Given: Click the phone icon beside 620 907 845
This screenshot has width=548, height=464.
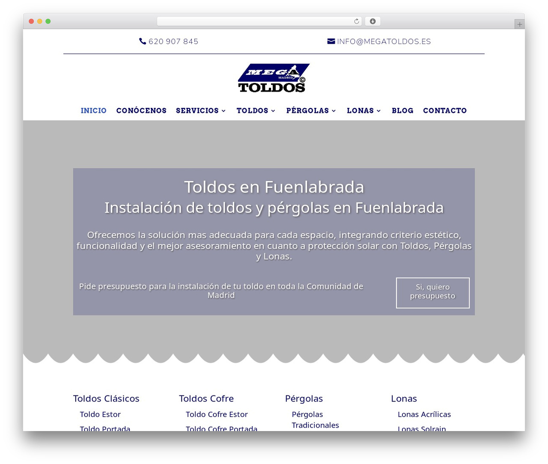Looking at the screenshot, I should tap(143, 41).
